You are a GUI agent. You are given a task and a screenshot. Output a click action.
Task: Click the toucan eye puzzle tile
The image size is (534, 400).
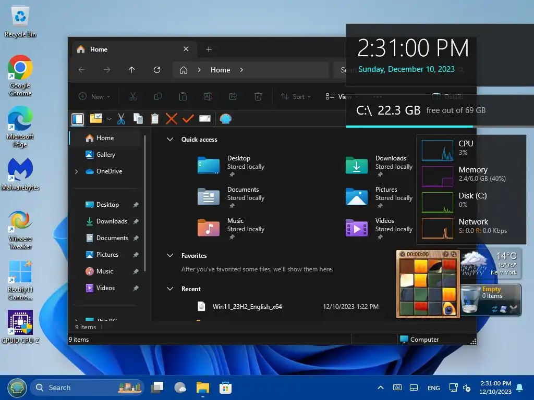449,308
